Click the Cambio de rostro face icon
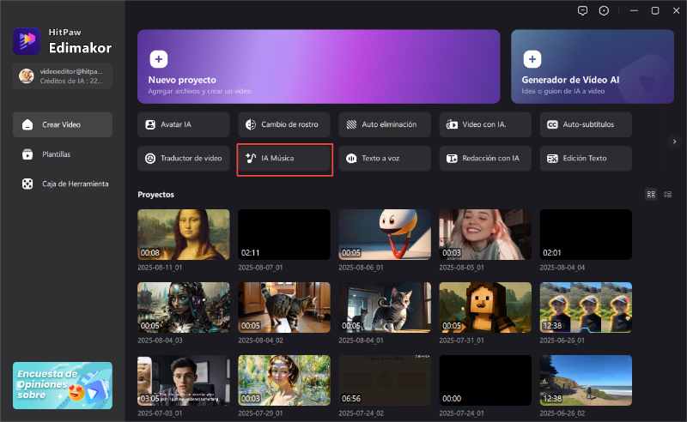The image size is (687, 422). (x=251, y=124)
